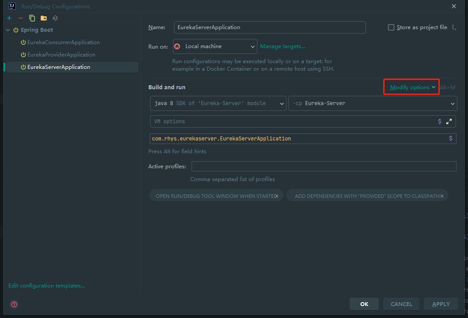Screen dimensions: 468x318
Task: Click the Cancel button
Action: 401,304
